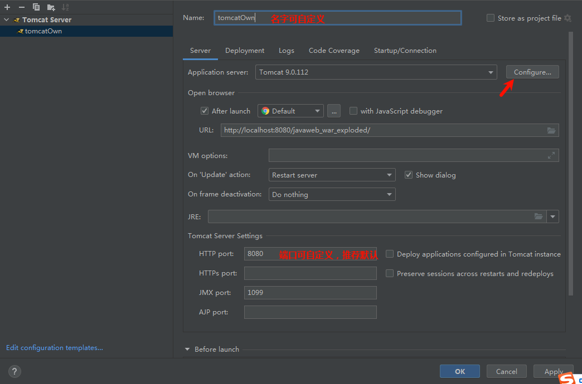Confirm with the OK button
Screen dimensions: 582x384
[x=459, y=371]
